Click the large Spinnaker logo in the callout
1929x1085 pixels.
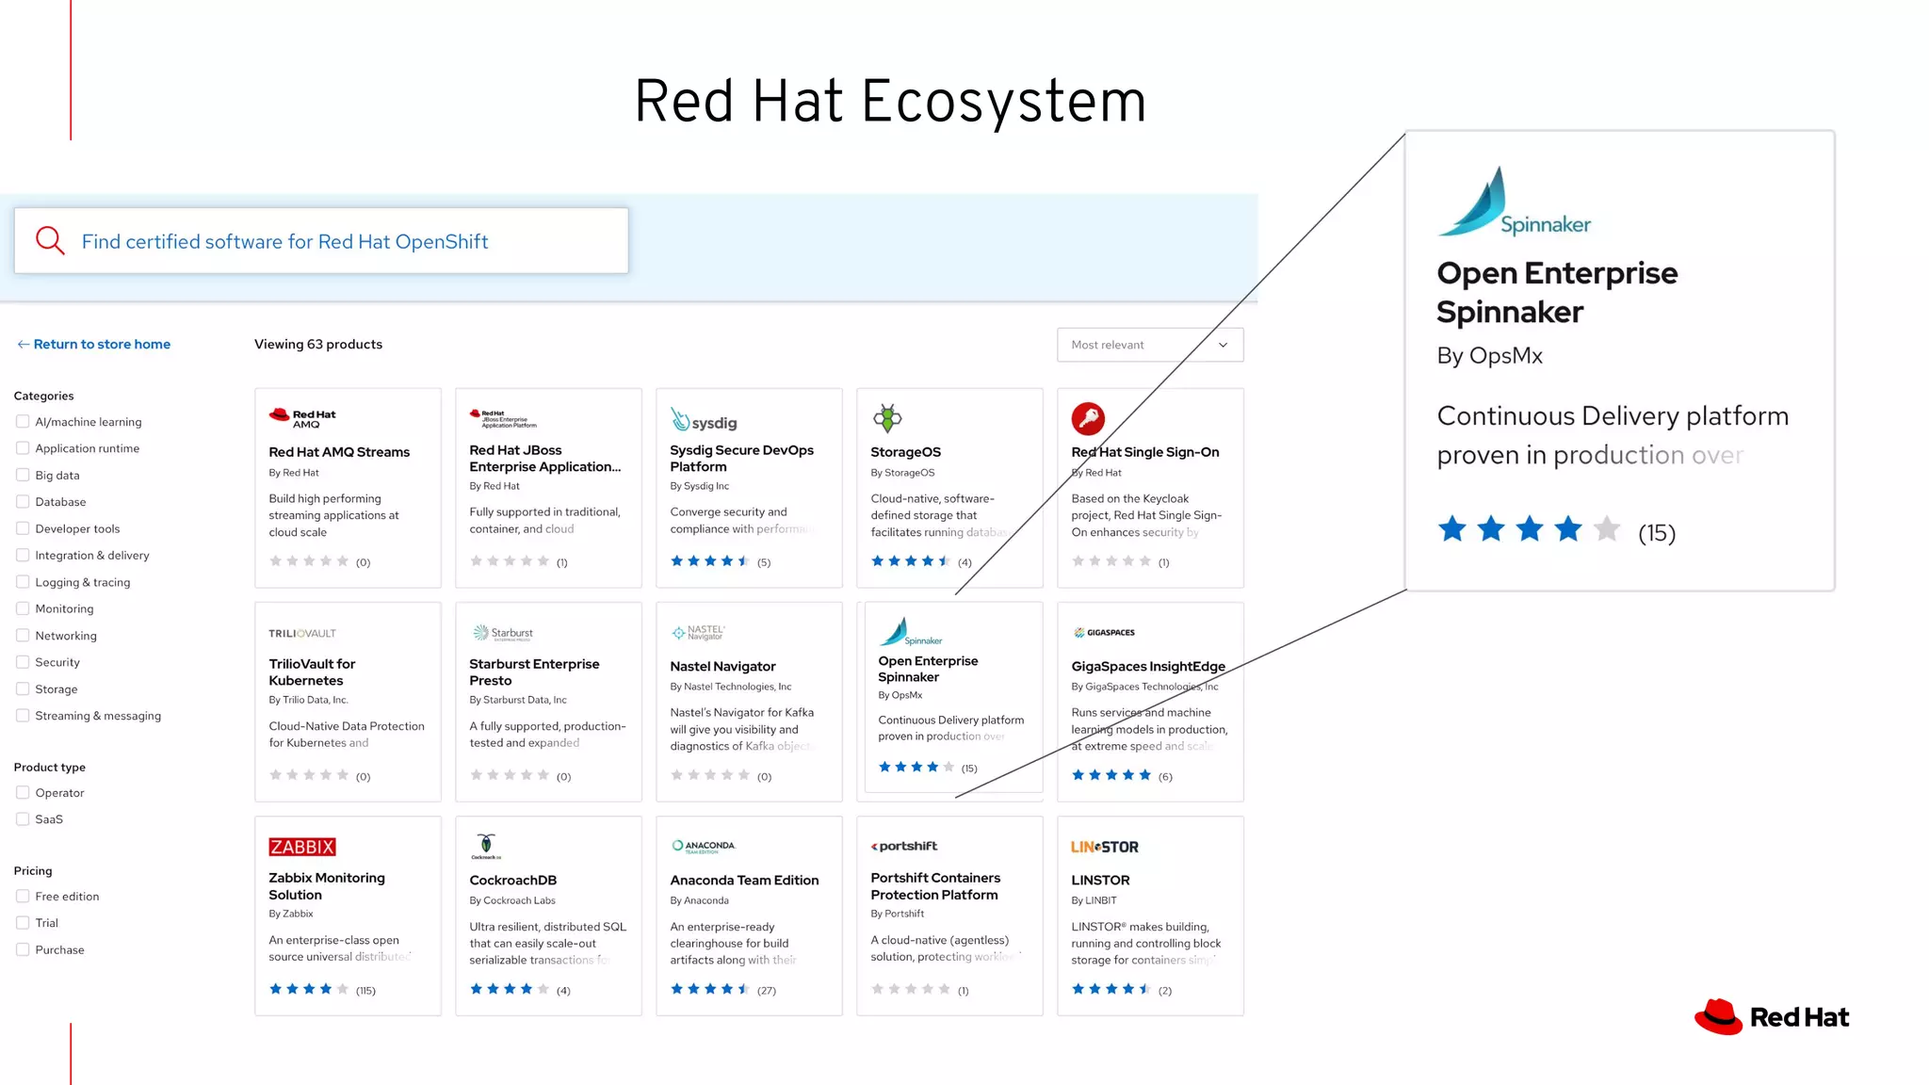[x=1515, y=202]
